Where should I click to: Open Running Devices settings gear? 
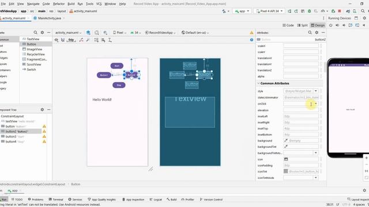364,18
